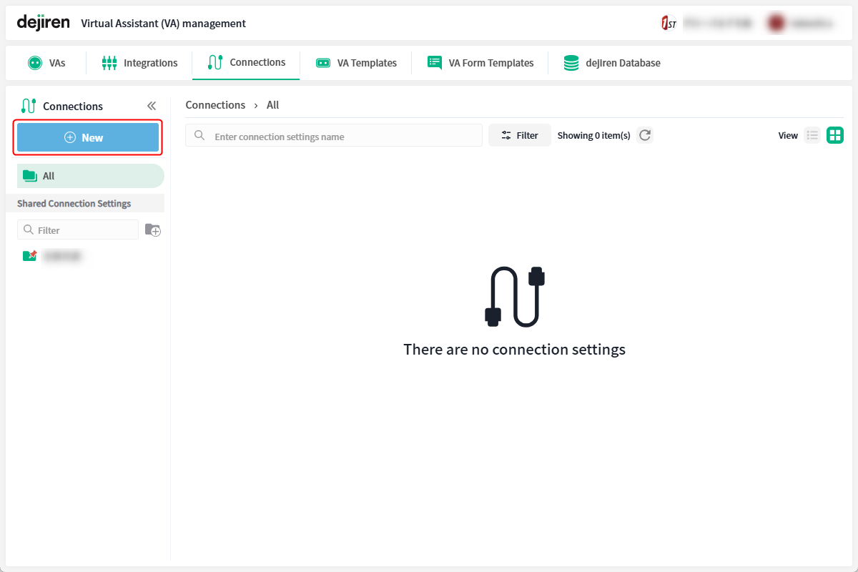Click the magnifier icon in connection search
The width and height of the screenshot is (858, 572).
pyautogui.click(x=199, y=135)
